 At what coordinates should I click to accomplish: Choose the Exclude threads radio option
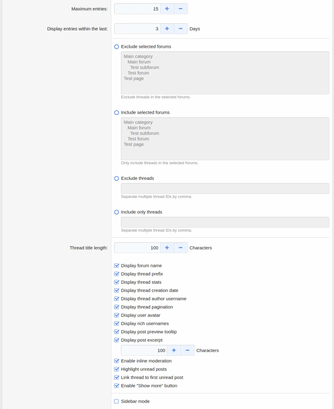117,179
